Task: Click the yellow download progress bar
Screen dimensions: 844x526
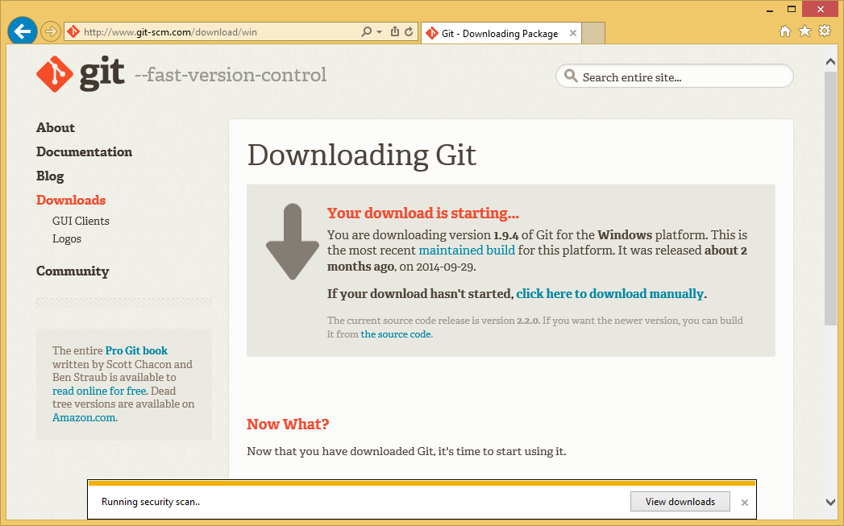Action: [x=422, y=483]
